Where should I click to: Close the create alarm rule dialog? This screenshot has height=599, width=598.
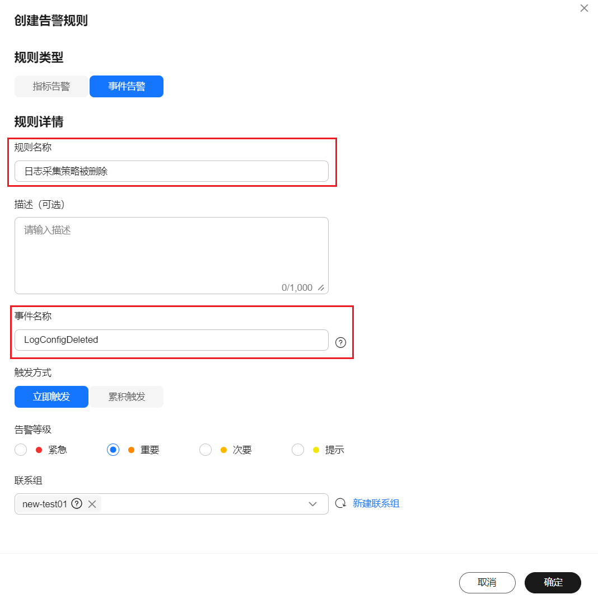584,8
